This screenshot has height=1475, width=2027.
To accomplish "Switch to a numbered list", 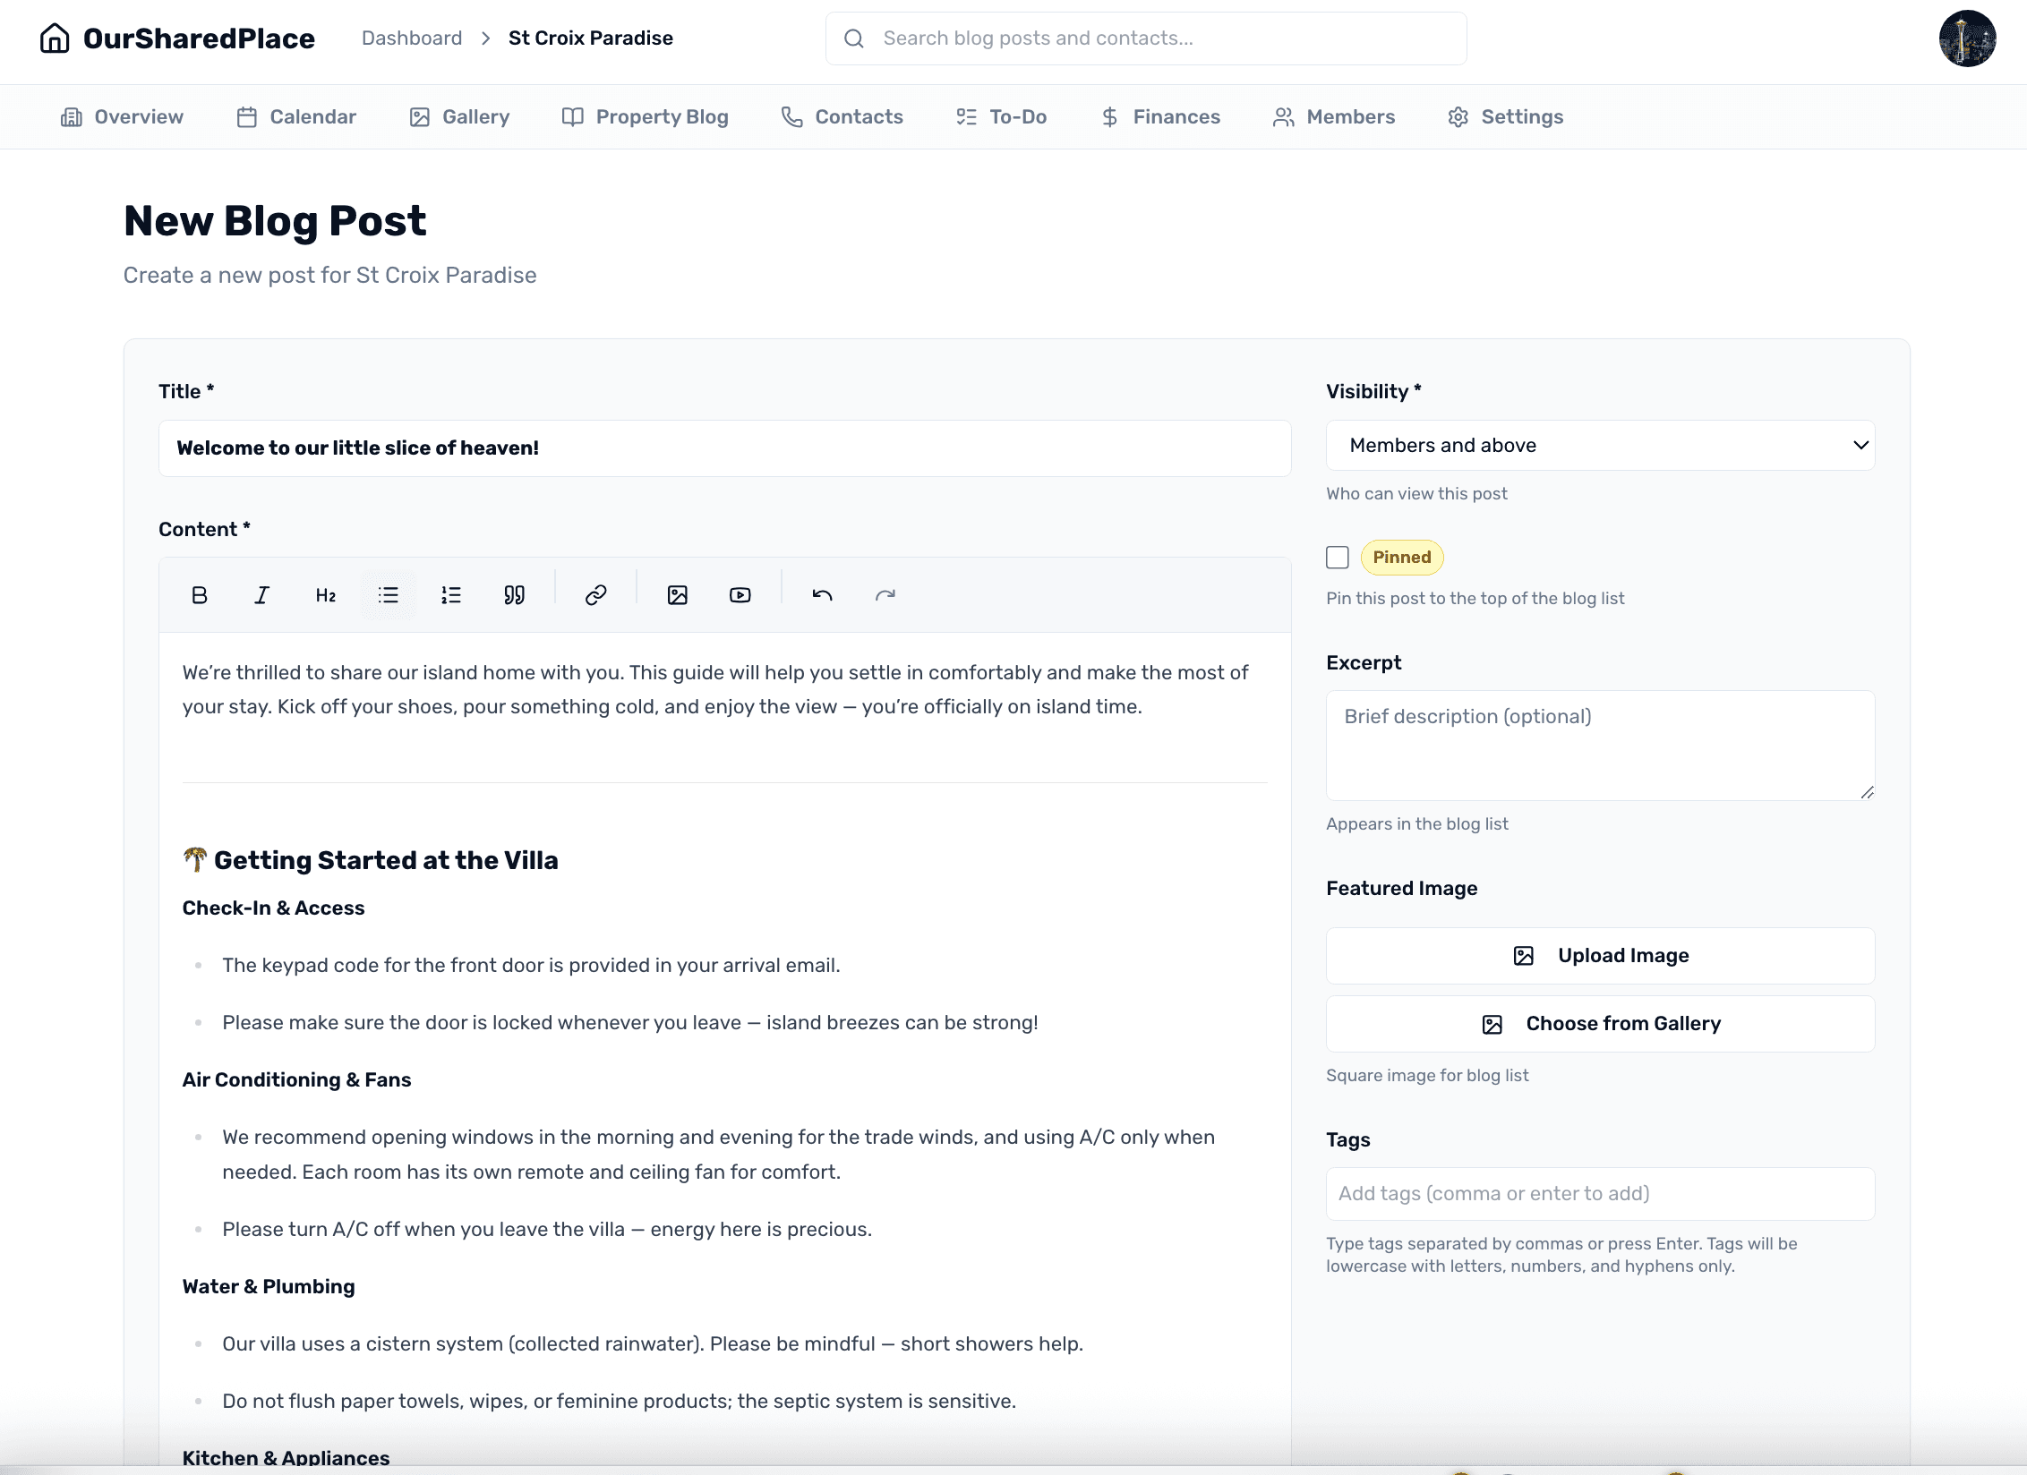I will 450,594.
